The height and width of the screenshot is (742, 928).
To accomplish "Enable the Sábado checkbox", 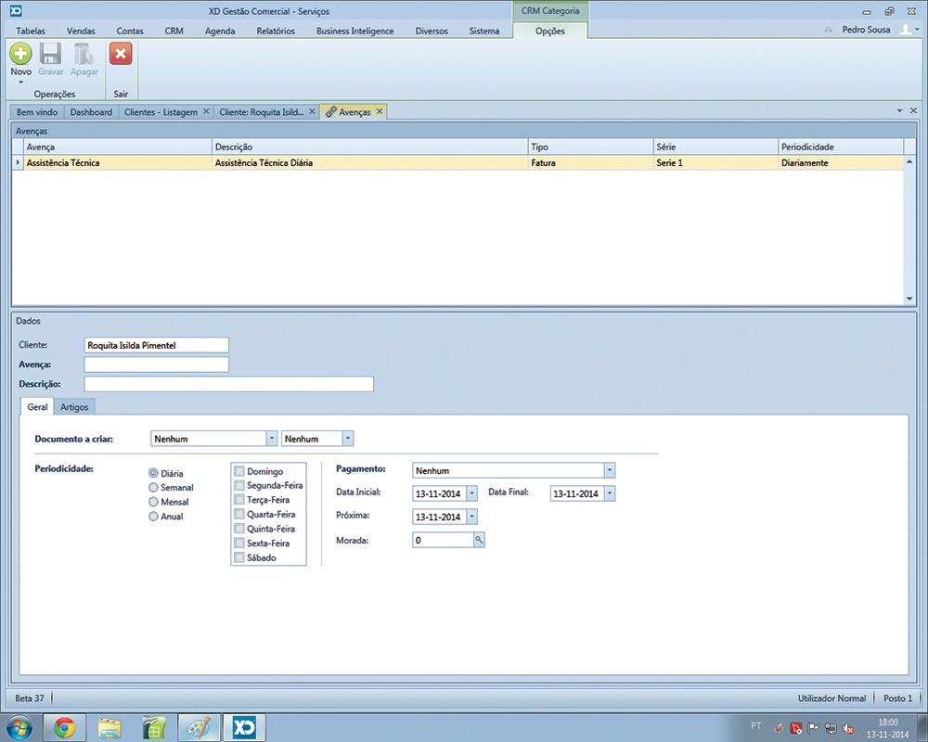I will [239, 558].
